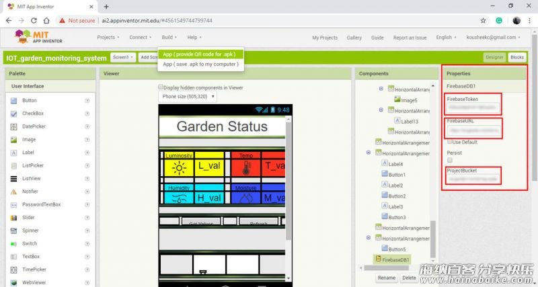Select the Switch palette icon

[x=13, y=244]
